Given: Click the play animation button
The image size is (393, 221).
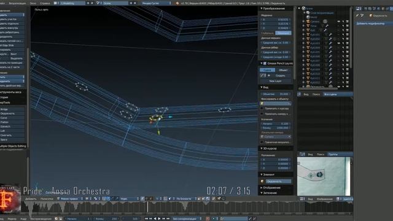Looking at the screenshot, I should click(x=159, y=219).
